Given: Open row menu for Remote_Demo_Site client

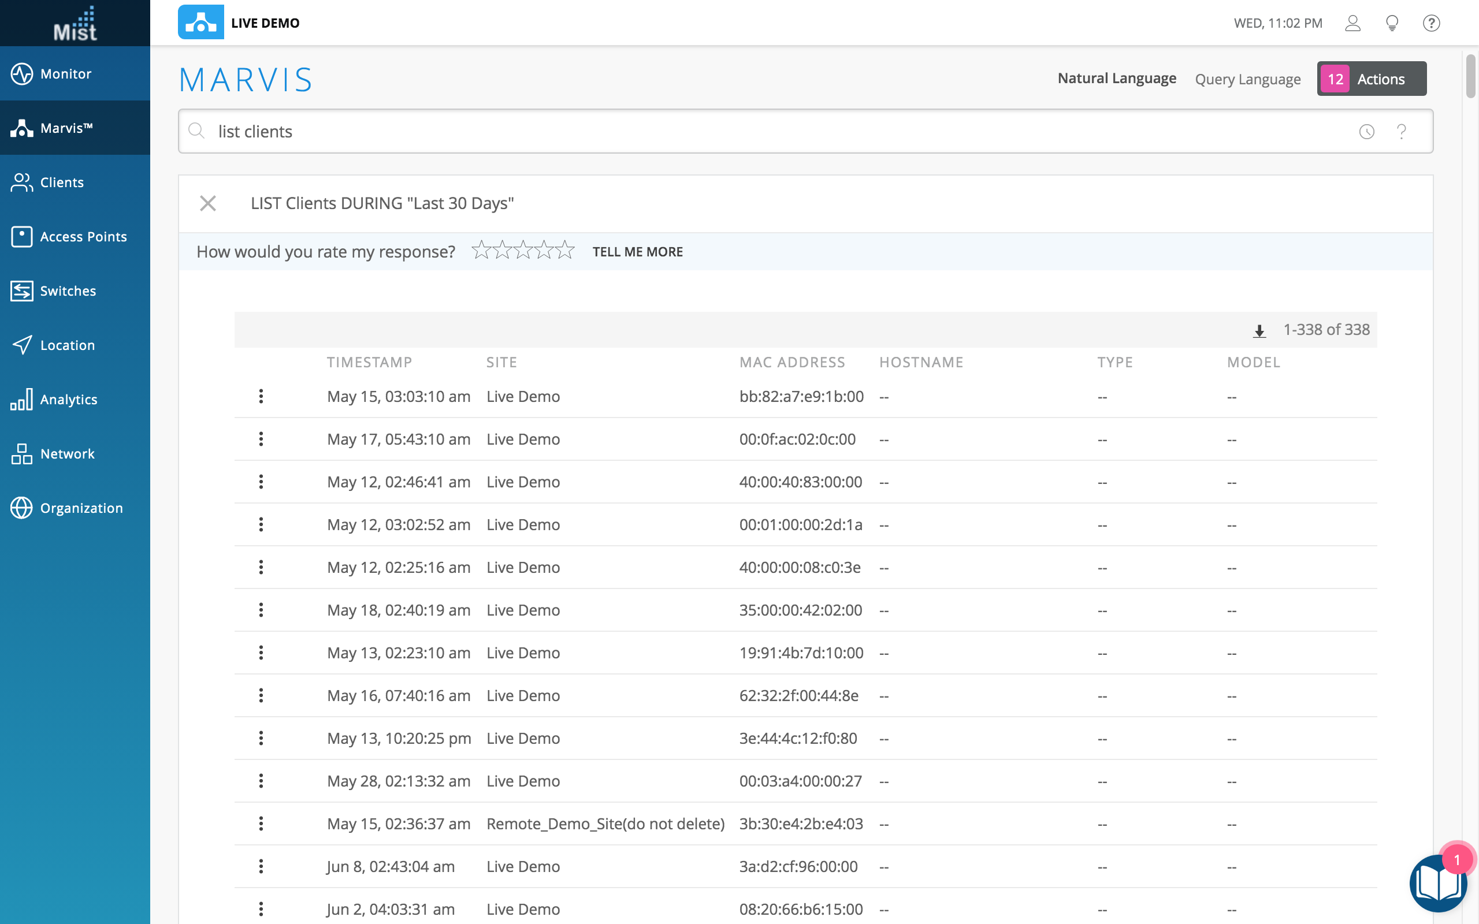Looking at the screenshot, I should point(261,824).
